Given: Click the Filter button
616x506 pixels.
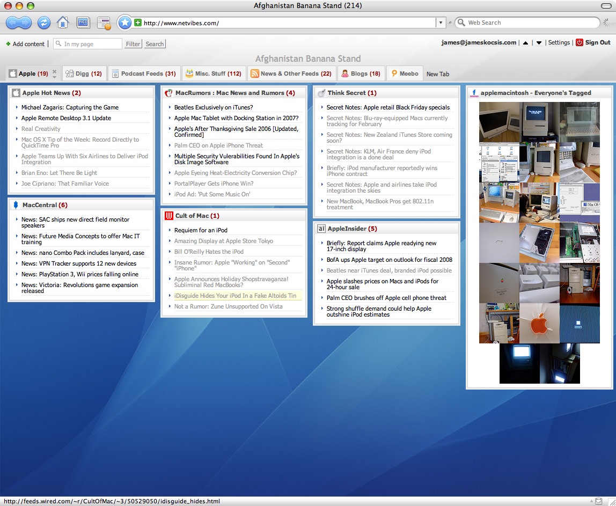Looking at the screenshot, I should [x=133, y=44].
